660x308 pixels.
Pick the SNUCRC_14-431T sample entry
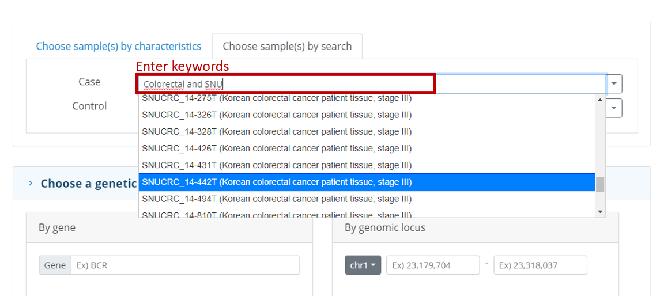[x=367, y=165]
